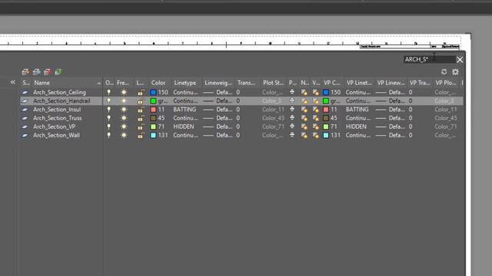
Task: Click transparency value 0 for Arch_Section_Ceiling
Action: tap(238, 92)
